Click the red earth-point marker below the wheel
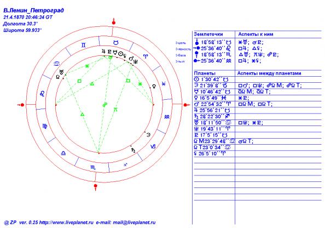Screen dimensions: 325x228 pos(95,187)
